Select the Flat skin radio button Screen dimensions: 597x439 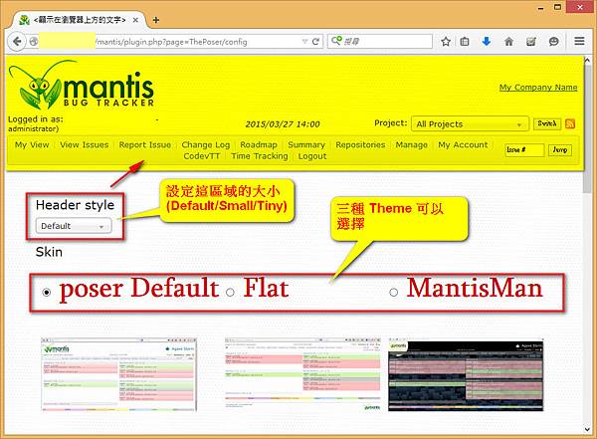coord(230,293)
